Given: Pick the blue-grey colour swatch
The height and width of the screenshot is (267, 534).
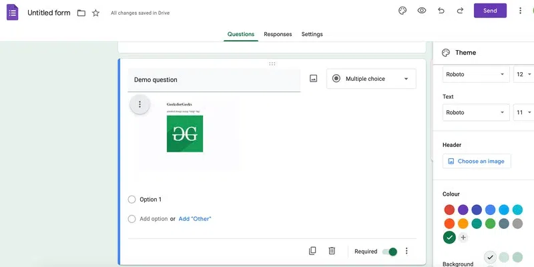Looking at the screenshot, I should point(504,224).
